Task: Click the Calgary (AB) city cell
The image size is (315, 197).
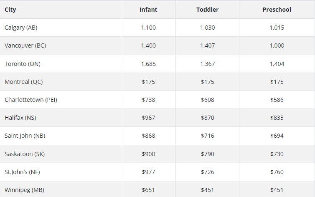Action: point(21,28)
